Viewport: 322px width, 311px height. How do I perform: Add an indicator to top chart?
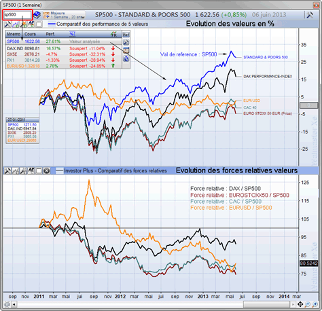[x=16, y=24]
